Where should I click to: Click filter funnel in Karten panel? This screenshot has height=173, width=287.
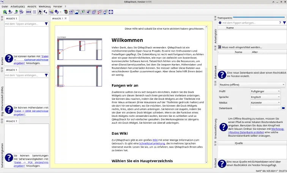pyautogui.click(x=46, y=24)
